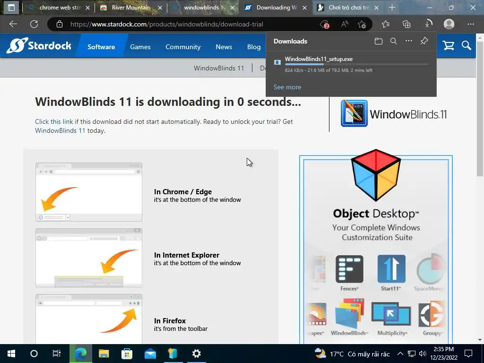Screen dimensions: 484x363
Task: Open the Favorites list icon
Action: point(386,24)
